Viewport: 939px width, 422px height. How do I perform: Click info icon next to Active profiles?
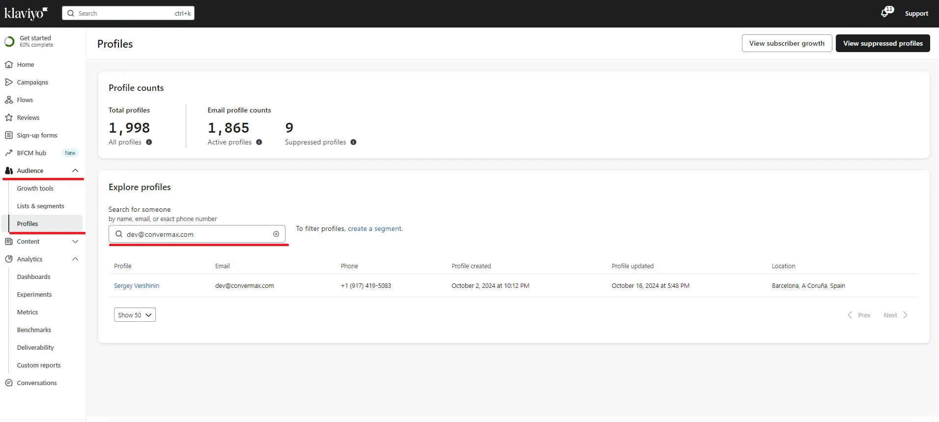259,142
